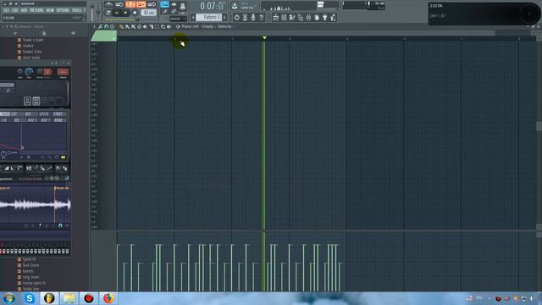
Task: Click the mixer track number 2 selector
Action: tap(47, 72)
